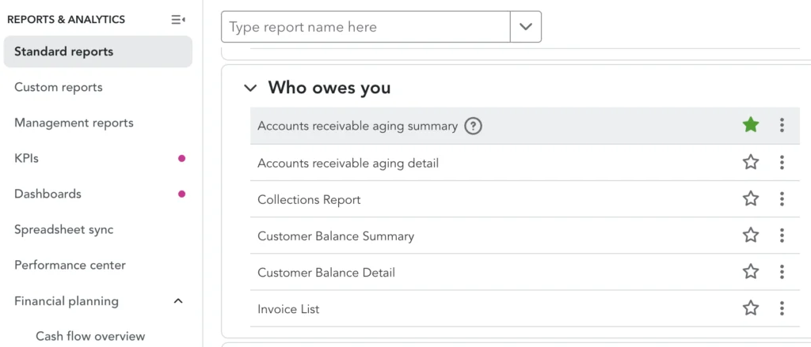Collapse the Who owes you section
Screen dimensions: 811x347
[x=250, y=88]
